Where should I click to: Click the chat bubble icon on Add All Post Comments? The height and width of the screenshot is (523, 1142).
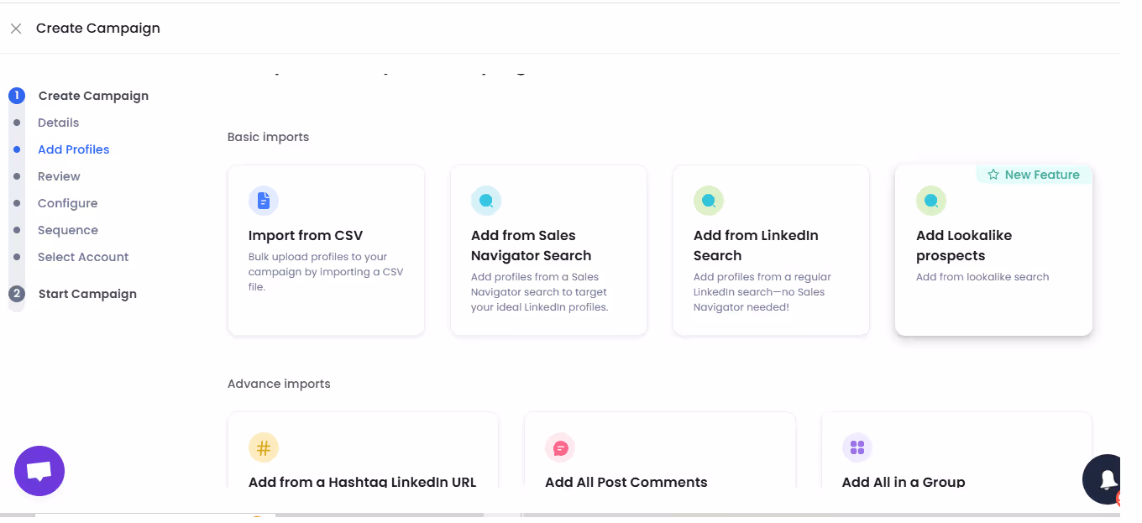pos(560,447)
